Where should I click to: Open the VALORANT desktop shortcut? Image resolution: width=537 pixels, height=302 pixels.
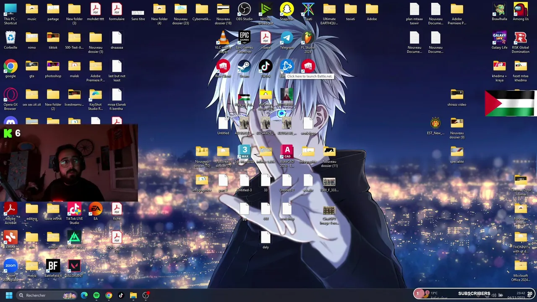coord(74,268)
